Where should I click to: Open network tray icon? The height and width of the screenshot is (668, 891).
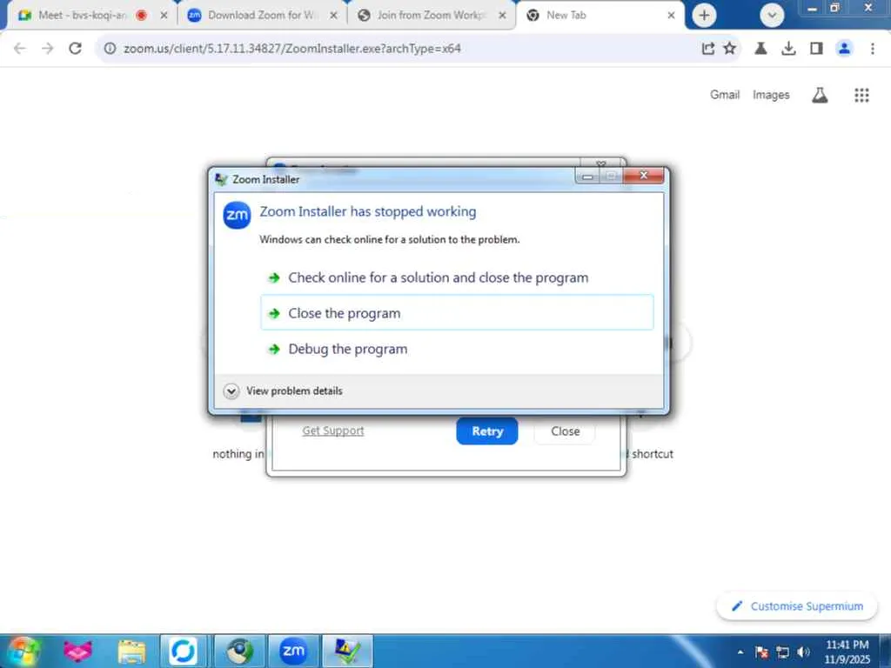tap(782, 652)
